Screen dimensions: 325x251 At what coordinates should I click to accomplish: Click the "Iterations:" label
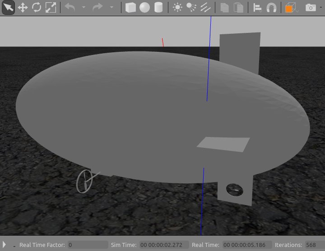288,245
